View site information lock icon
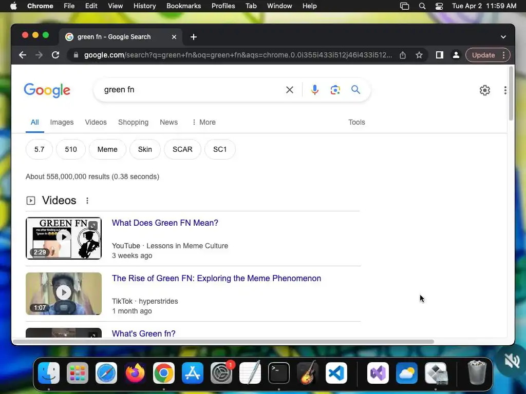 coord(76,55)
